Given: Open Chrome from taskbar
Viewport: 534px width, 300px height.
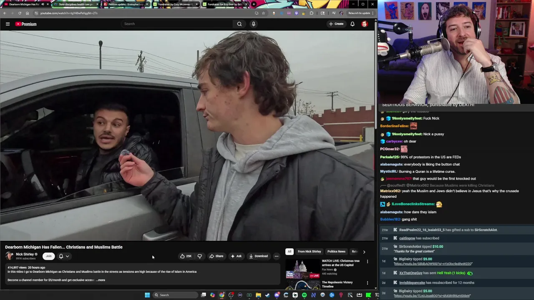Looking at the screenshot, I should click(222, 295).
